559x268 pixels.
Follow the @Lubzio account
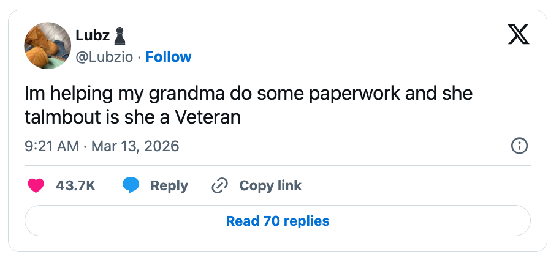[x=169, y=57]
